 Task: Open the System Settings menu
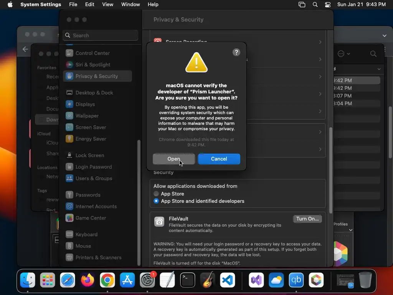[x=41, y=5]
